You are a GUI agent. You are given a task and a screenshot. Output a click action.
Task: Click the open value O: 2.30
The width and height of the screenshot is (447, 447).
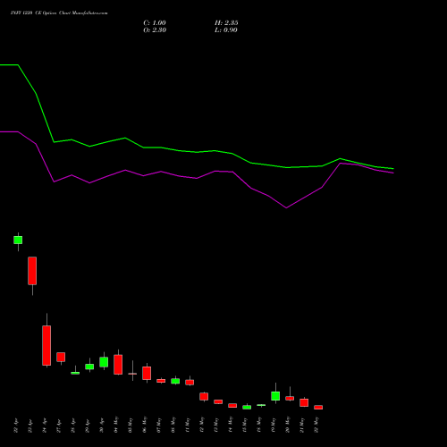[x=155, y=30]
